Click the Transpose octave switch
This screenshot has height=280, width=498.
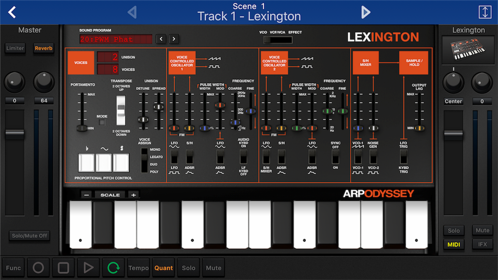tap(121, 111)
